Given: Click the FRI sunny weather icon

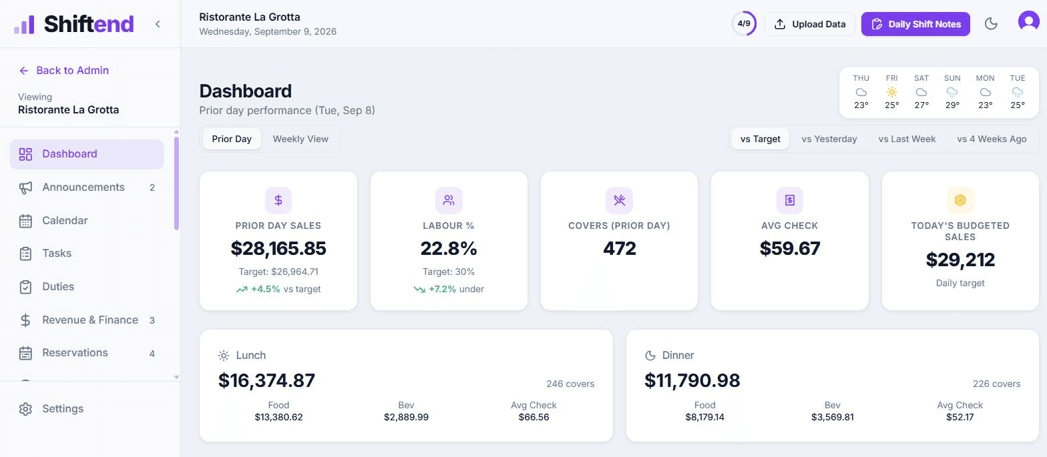Looking at the screenshot, I should tap(892, 92).
